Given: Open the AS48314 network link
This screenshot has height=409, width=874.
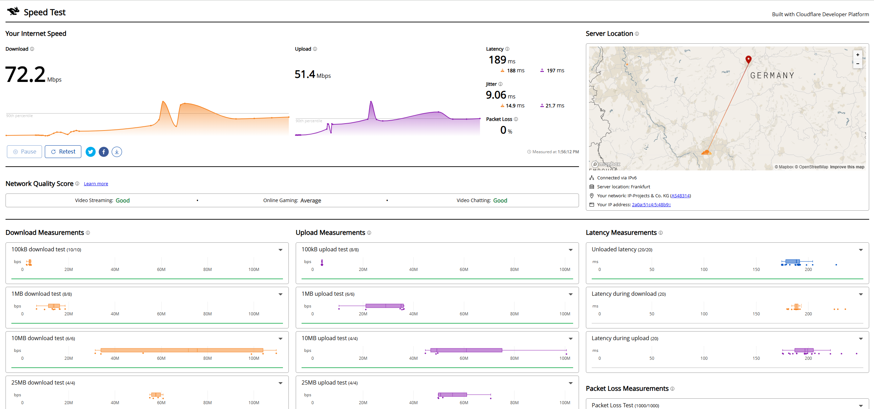Looking at the screenshot, I should (680, 196).
